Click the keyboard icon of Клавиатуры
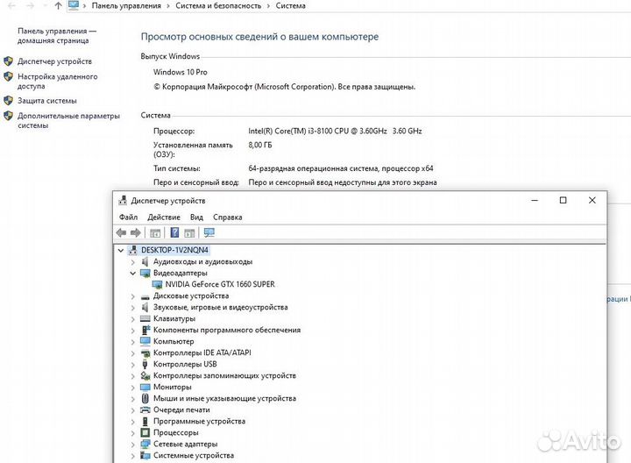The image size is (631, 463). click(x=145, y=318)
